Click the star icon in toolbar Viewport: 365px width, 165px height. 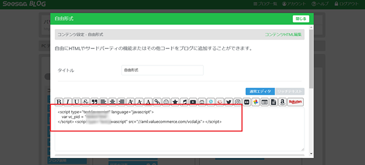(x=175, y=102)
